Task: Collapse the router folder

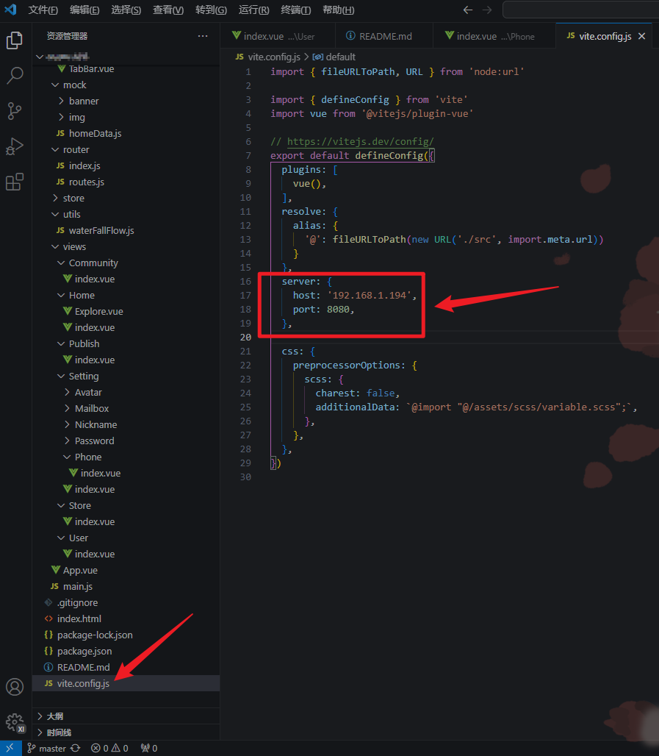Action: (x=76, y=149)
